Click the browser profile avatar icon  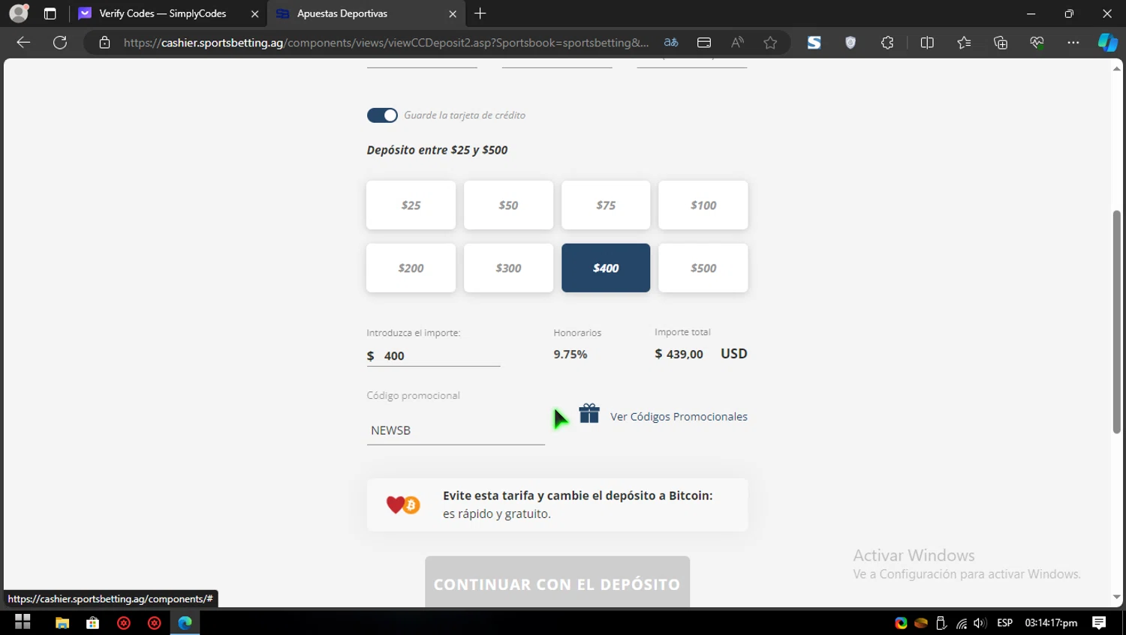pos(19,13)
